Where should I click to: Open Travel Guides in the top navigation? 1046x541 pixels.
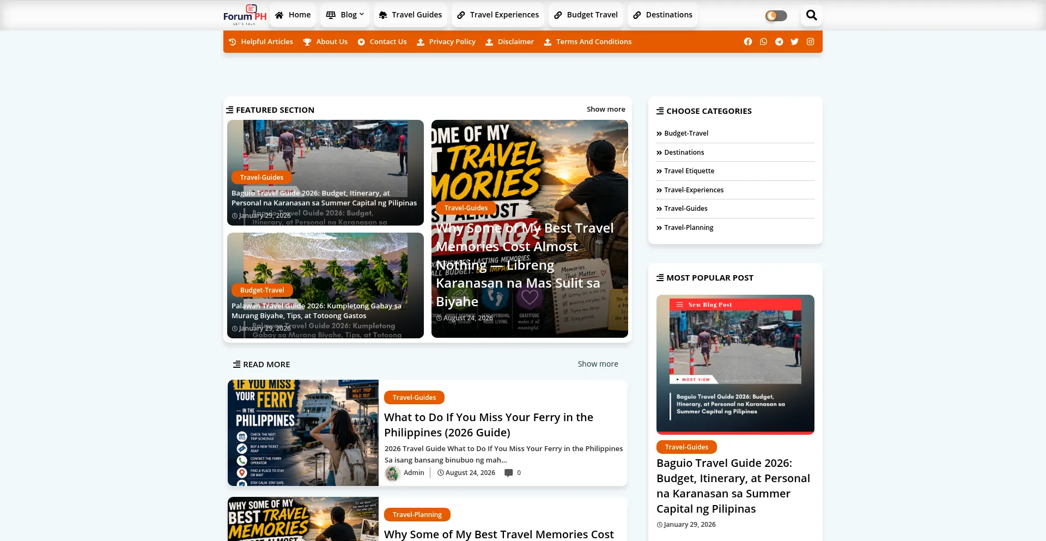[410, 15]
